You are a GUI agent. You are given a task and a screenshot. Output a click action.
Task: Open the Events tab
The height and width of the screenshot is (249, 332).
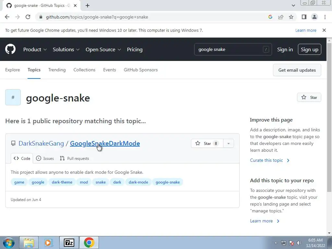110,70
